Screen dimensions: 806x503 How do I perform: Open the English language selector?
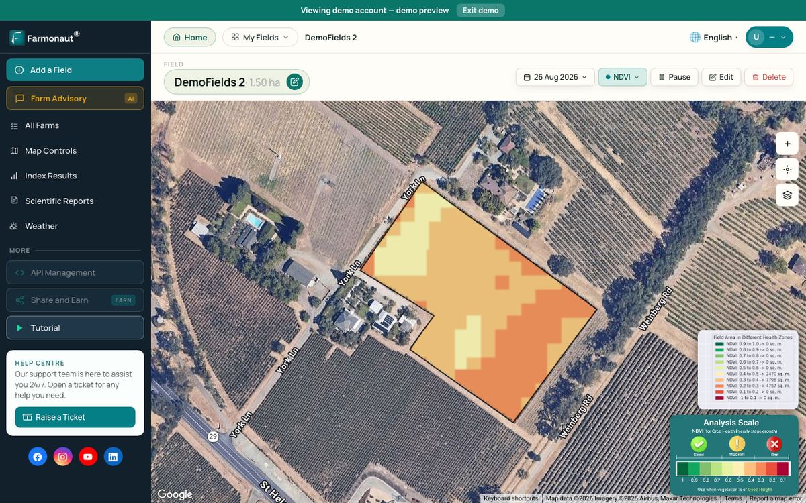714,37
